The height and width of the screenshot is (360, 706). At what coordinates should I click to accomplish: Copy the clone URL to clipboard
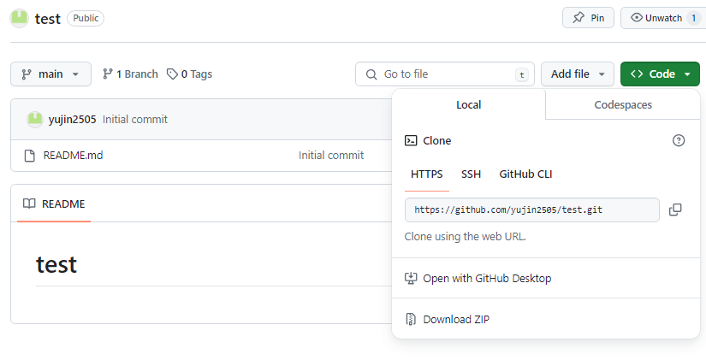(x=675, y=210)
